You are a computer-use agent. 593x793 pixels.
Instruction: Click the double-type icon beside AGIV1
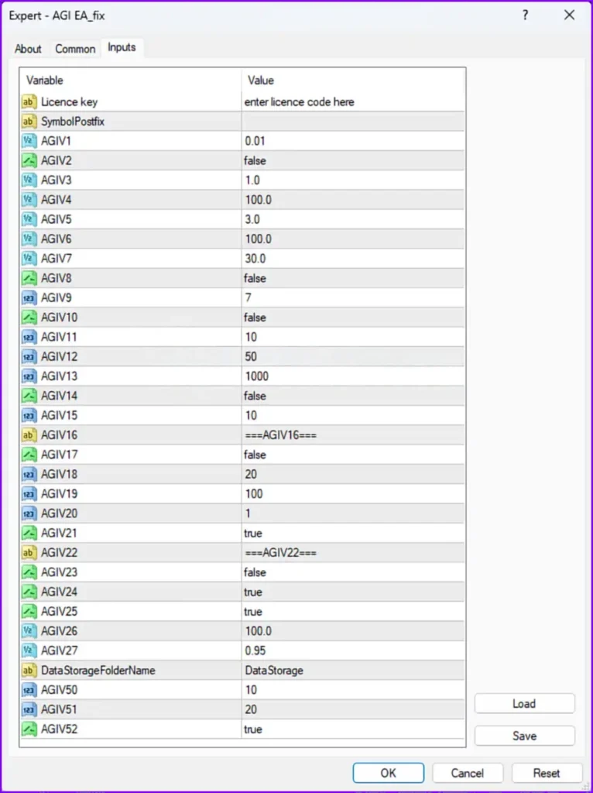point(29,141)
